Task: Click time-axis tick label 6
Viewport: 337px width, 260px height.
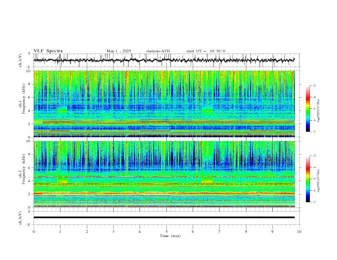Action: 193,232
